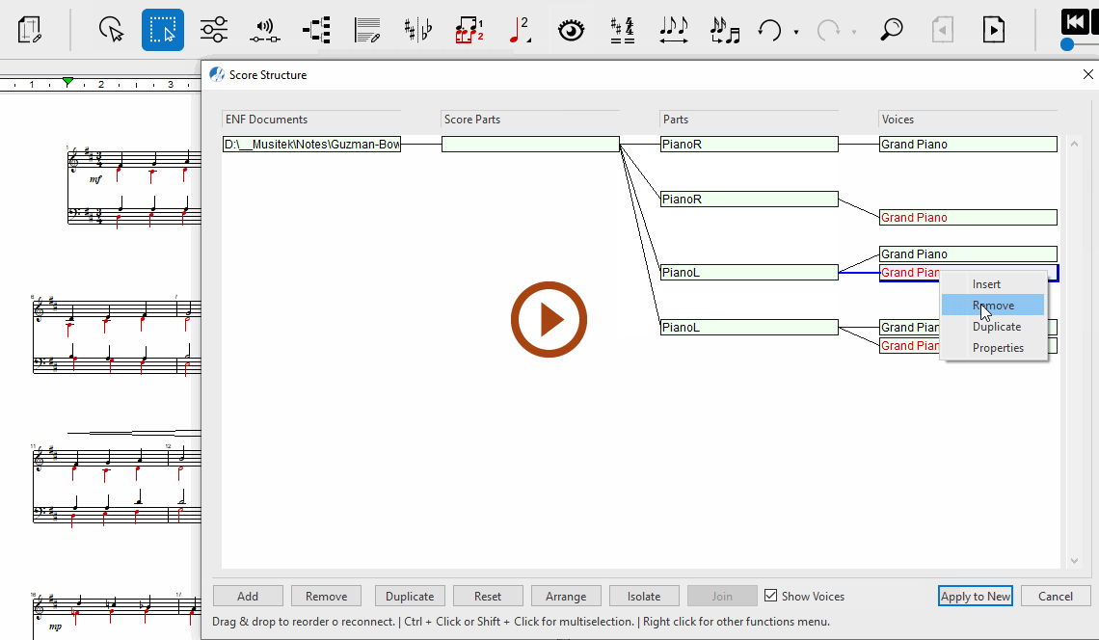The image size is (1099, 640).
Task: Select Properties in the context menu
Action: [998, 348]
